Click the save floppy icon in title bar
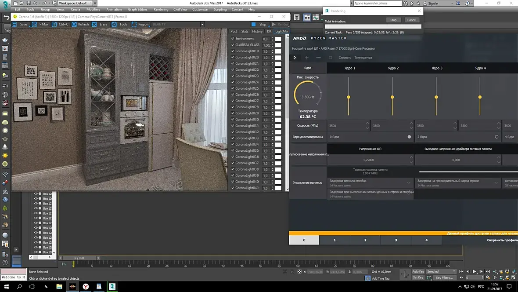The width and height of the screenshot is (518, 292). coord(29,3)
